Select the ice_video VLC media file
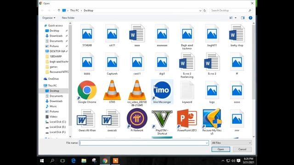 coord(137,93)
